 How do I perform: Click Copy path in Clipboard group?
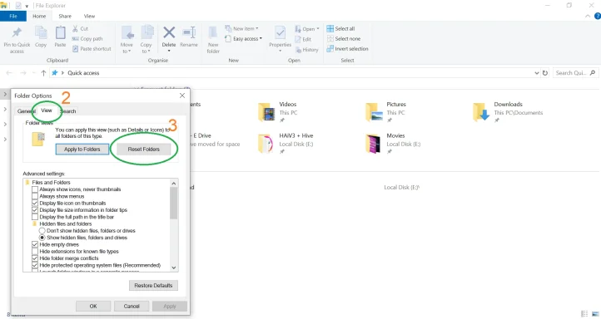87,39
